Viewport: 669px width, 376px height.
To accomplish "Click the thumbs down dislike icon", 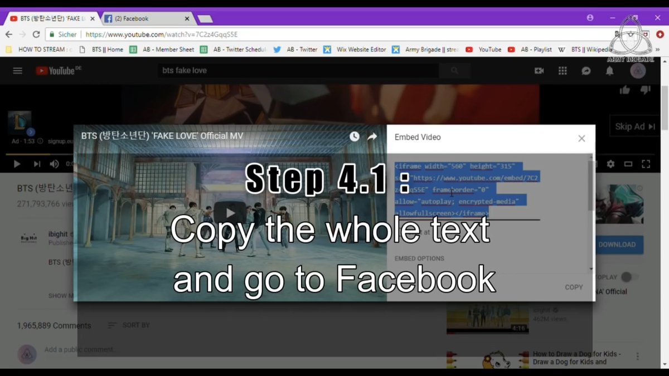I will click(646, 90).
